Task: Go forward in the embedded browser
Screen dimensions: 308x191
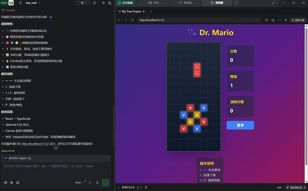Action: [126, 20]
